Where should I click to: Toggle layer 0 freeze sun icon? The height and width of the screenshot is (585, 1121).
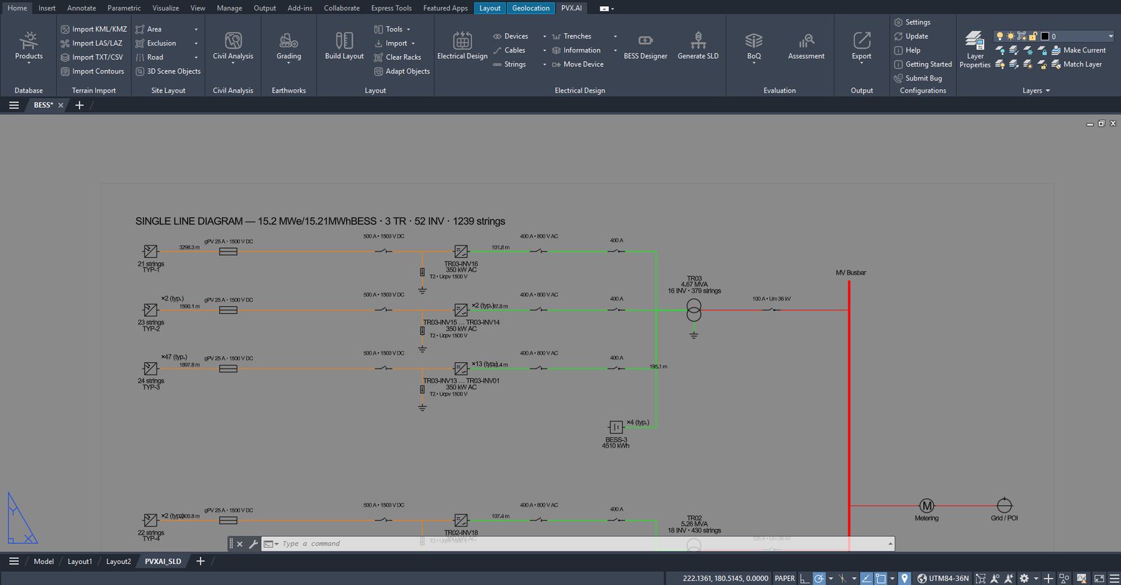pos(1010,36)
